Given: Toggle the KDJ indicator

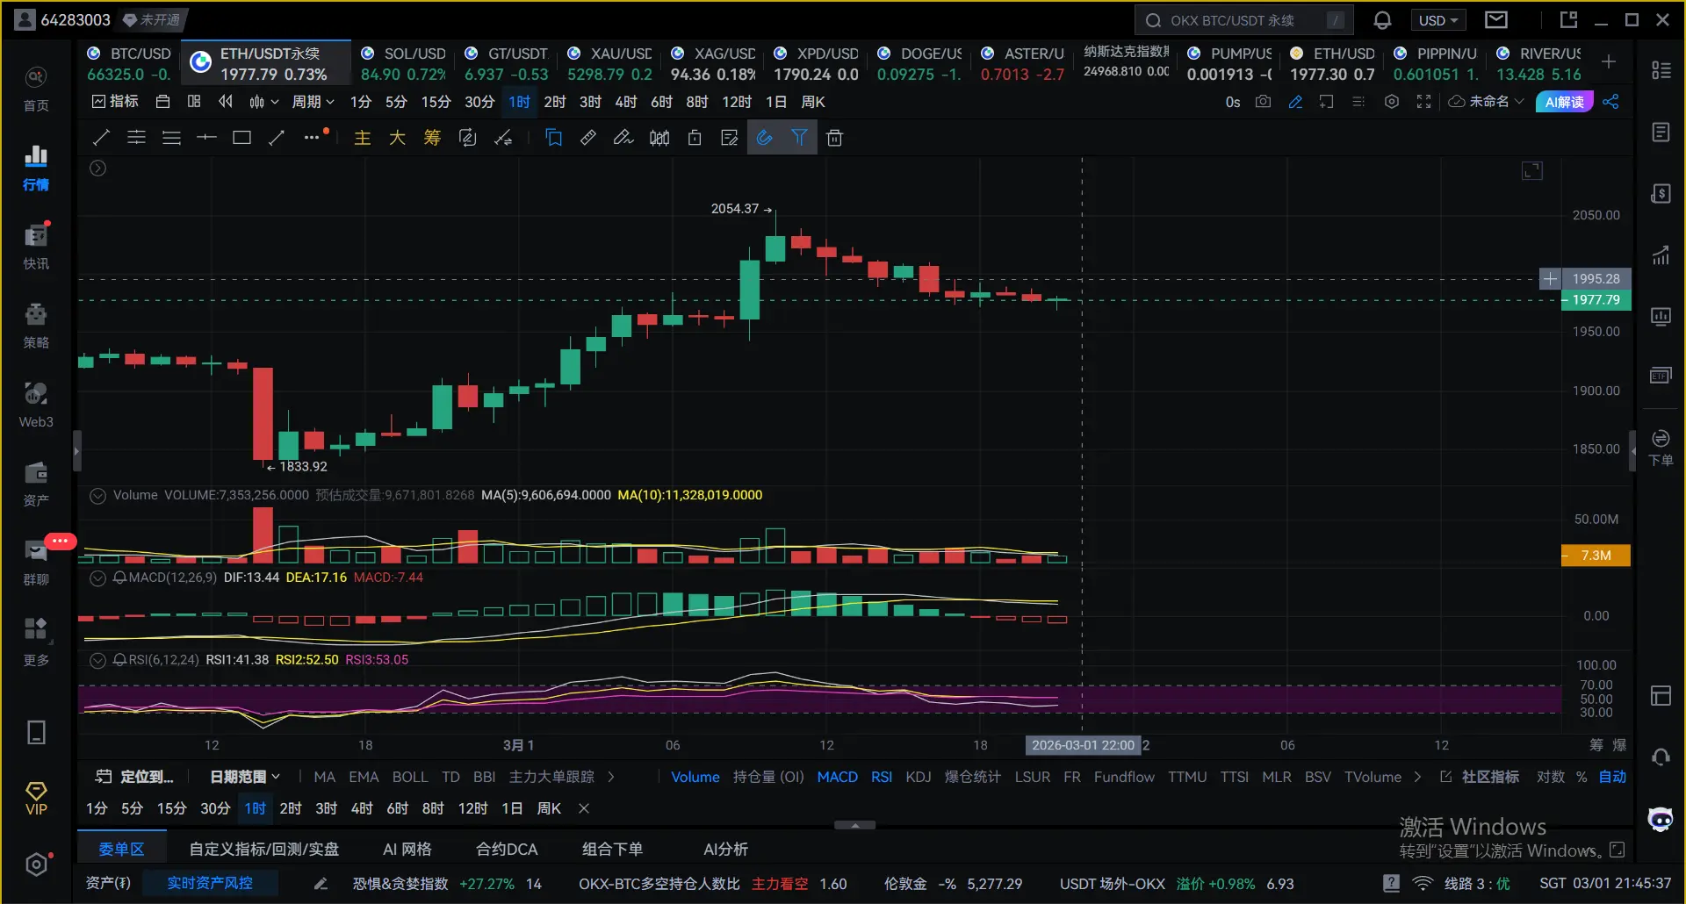Looking at the screenshot, I should (919, 777).
